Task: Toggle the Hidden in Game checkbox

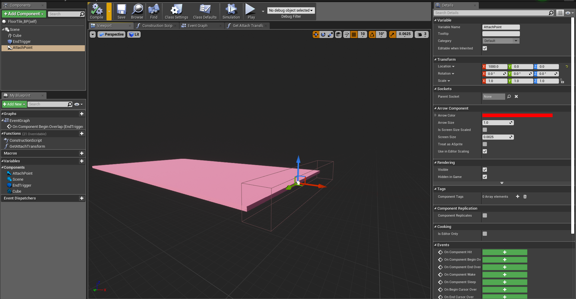Action: click(485, 177)
